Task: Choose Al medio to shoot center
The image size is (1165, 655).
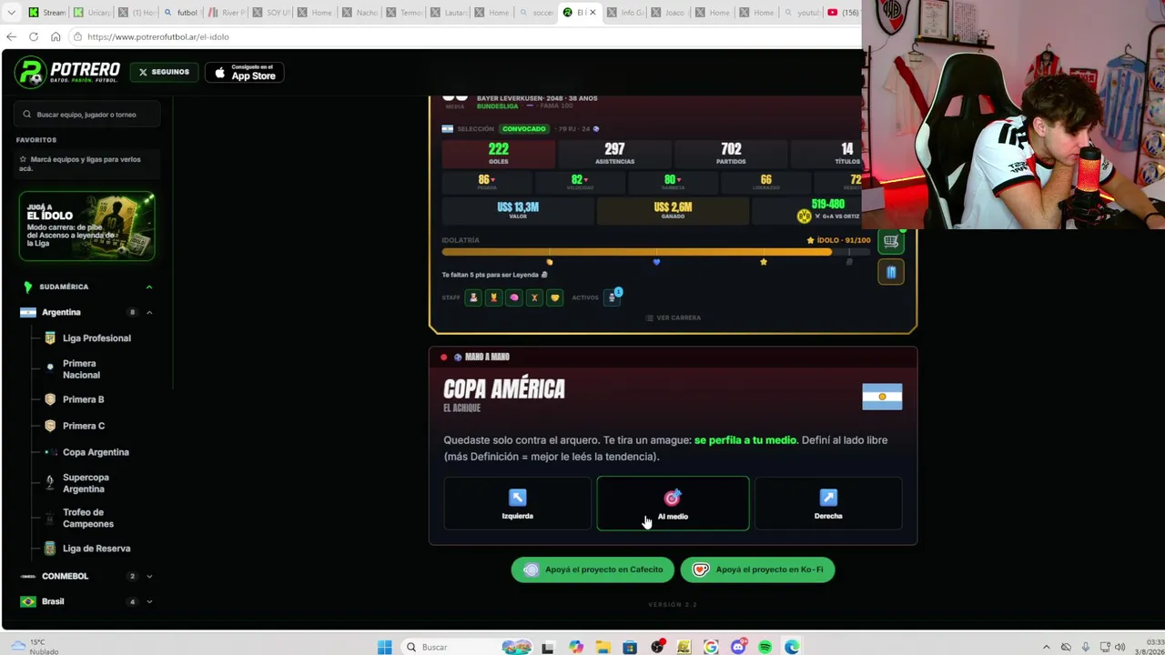Action: click(x=673, y=503)
